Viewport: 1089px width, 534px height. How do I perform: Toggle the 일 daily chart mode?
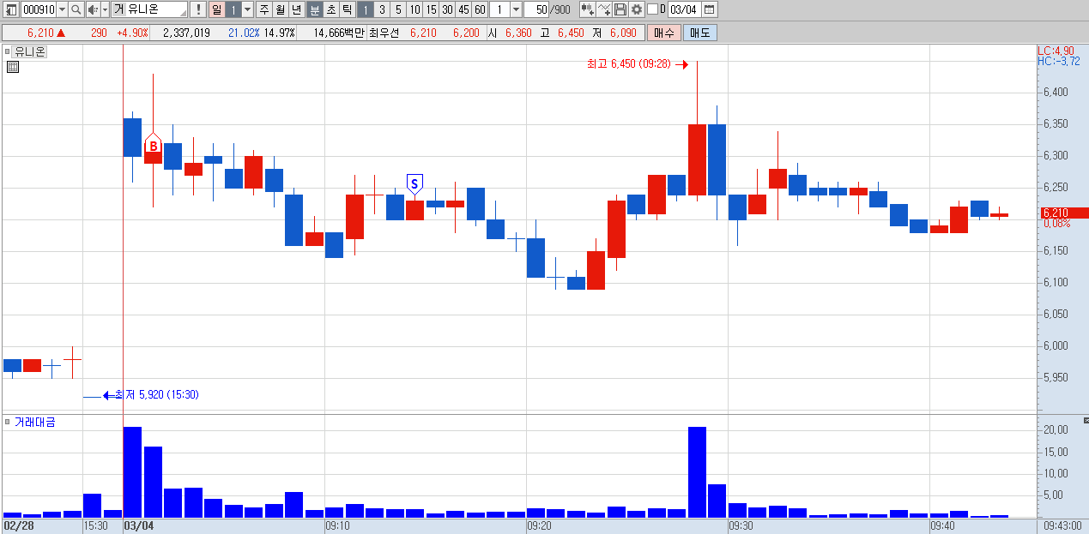point(216,9)
